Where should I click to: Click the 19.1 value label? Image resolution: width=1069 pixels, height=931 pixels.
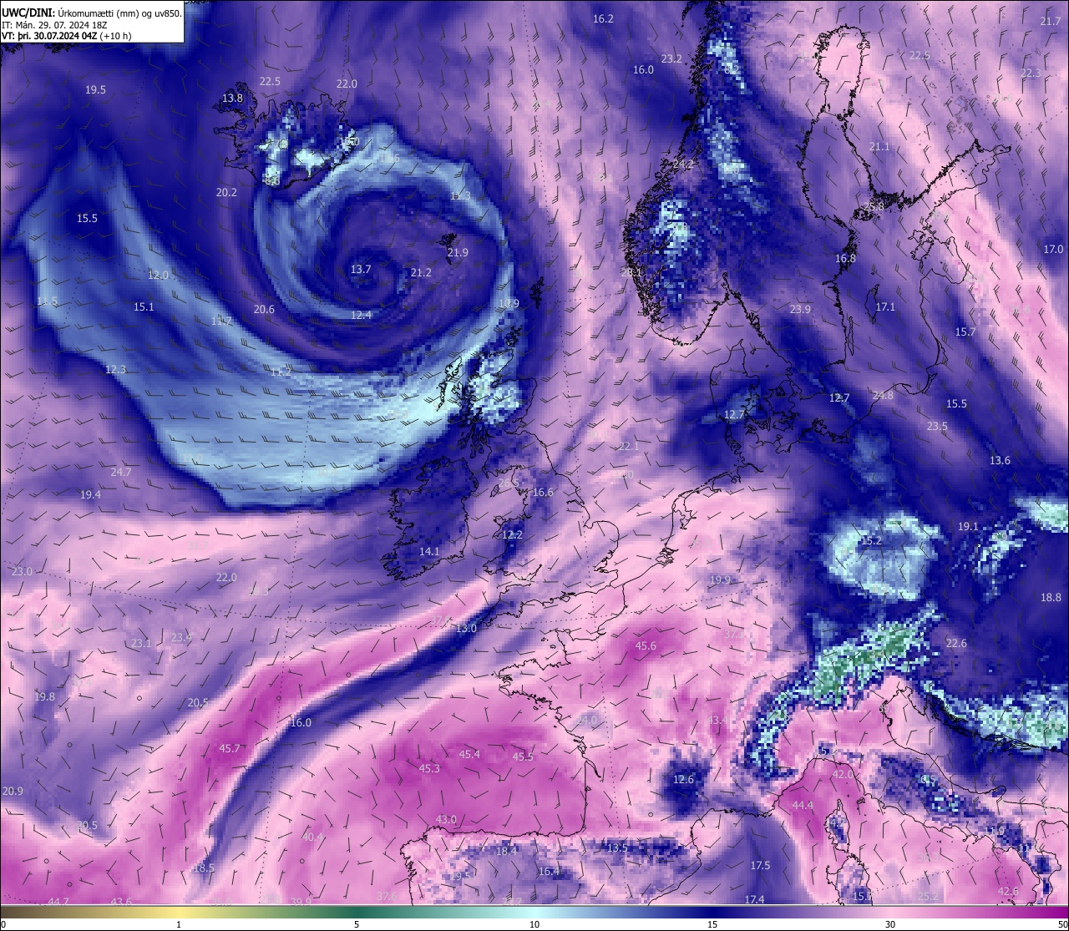pos(967,526)
